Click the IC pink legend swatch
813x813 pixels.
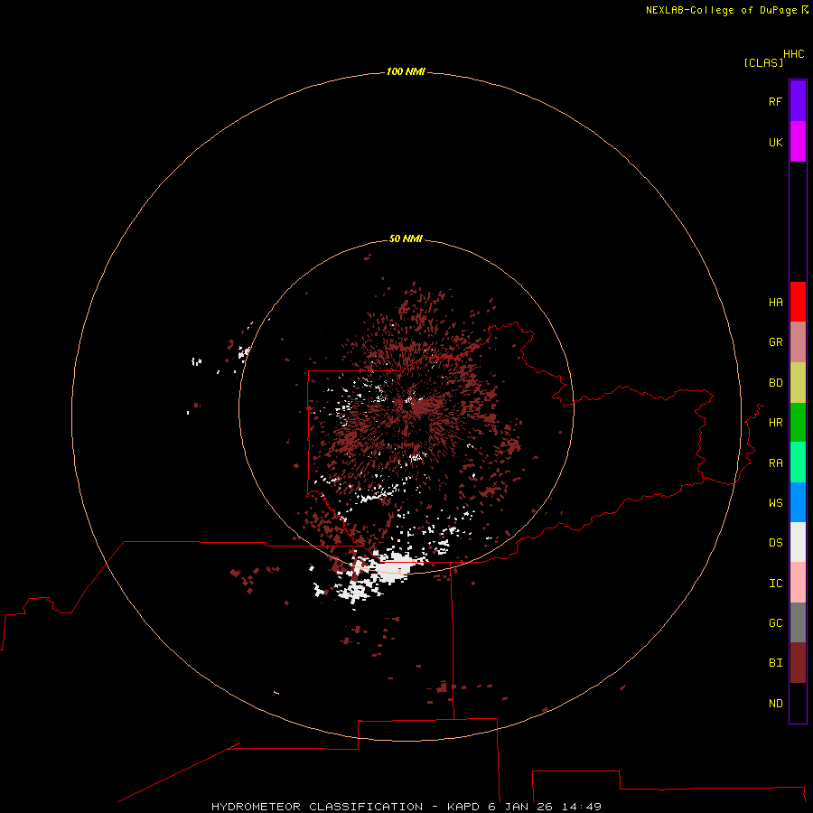[x=798, y=583]
